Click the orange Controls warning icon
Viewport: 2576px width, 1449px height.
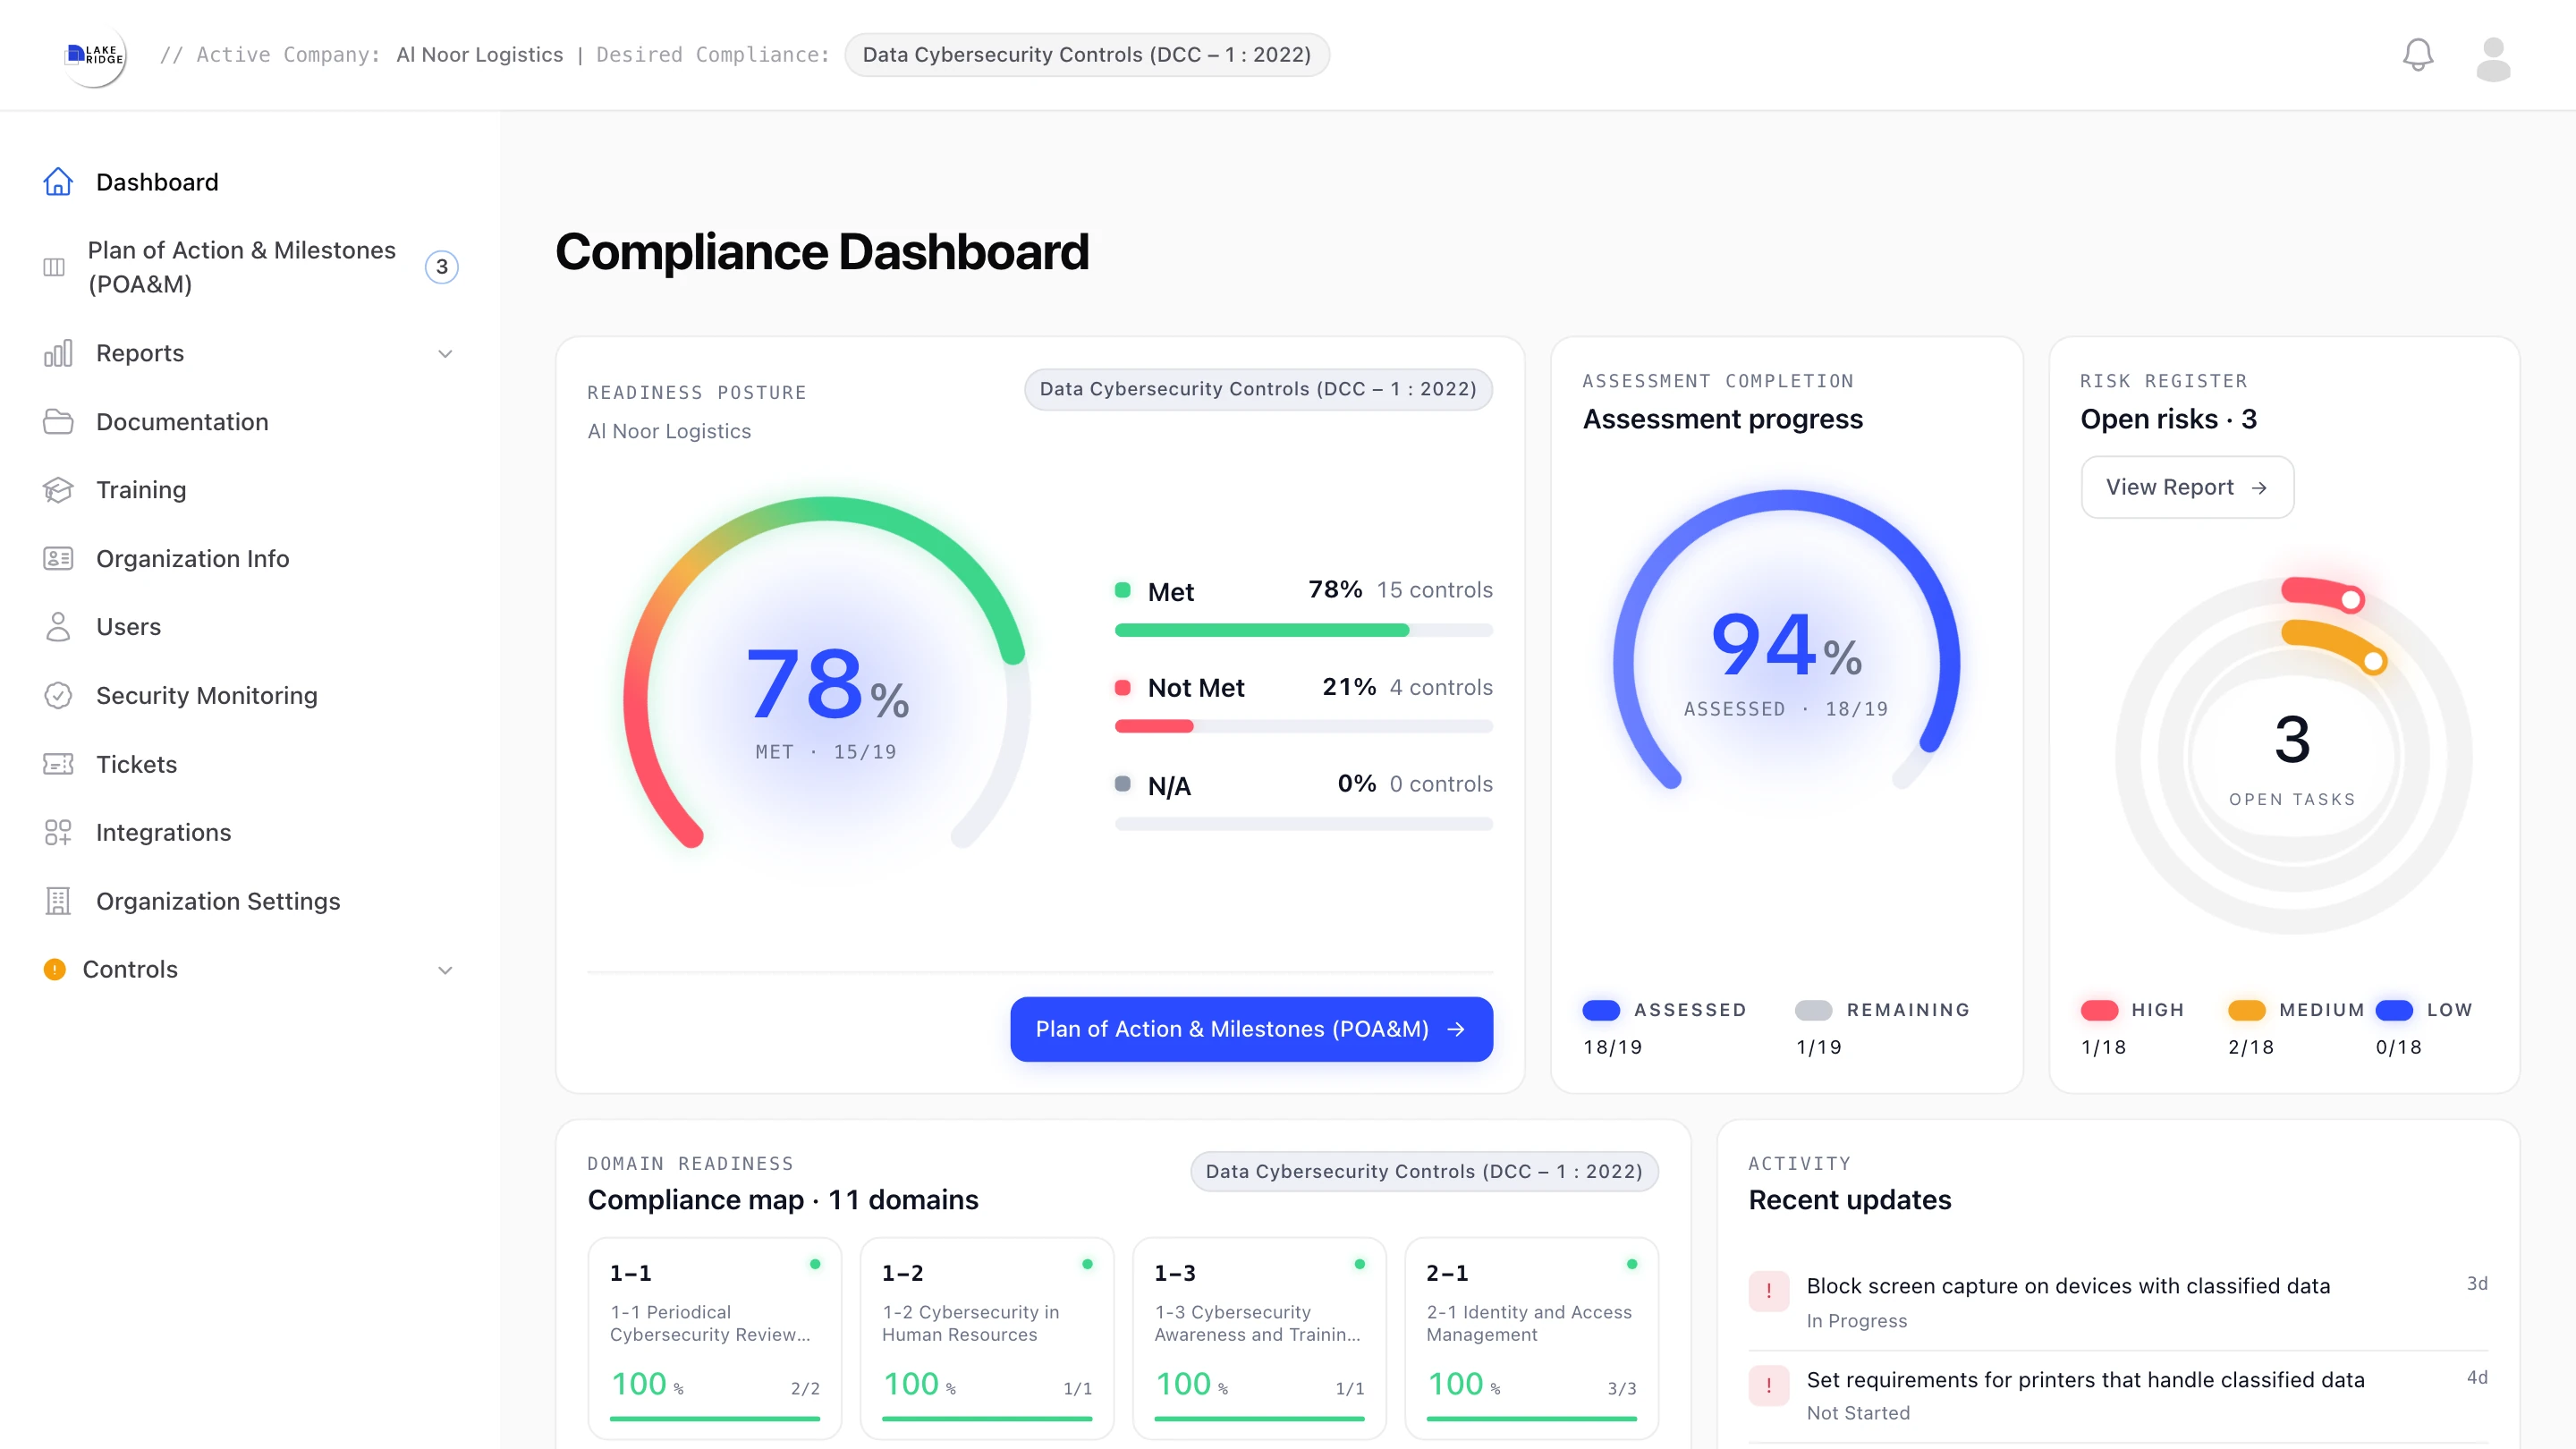[x=55, y=969]
